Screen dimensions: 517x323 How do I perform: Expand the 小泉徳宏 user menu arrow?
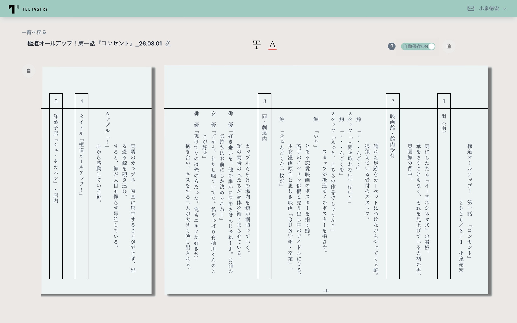(505, 9)
